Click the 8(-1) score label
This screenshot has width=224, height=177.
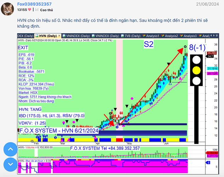tap(197, 47)
